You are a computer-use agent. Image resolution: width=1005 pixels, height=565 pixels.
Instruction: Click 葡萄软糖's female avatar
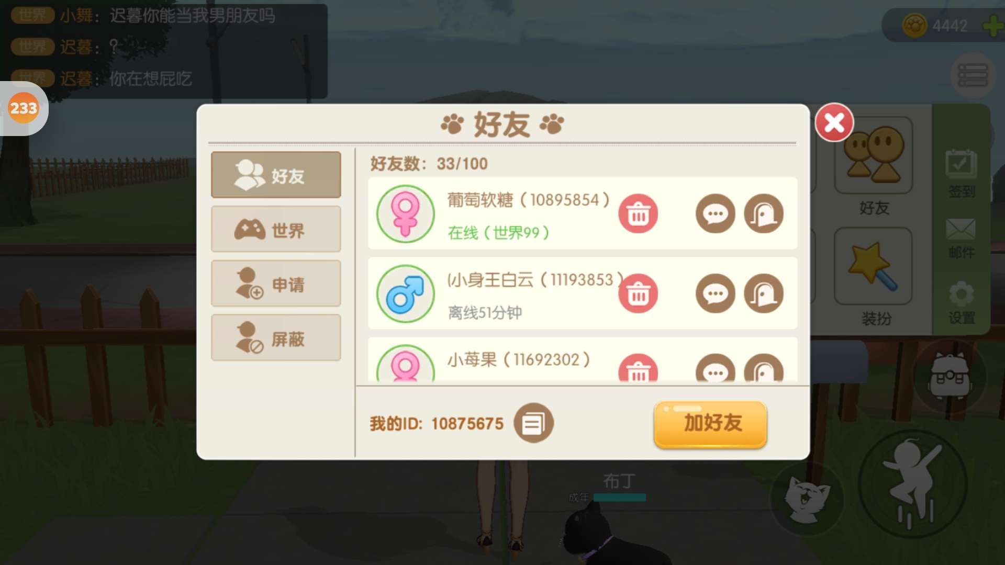[406, 213]
